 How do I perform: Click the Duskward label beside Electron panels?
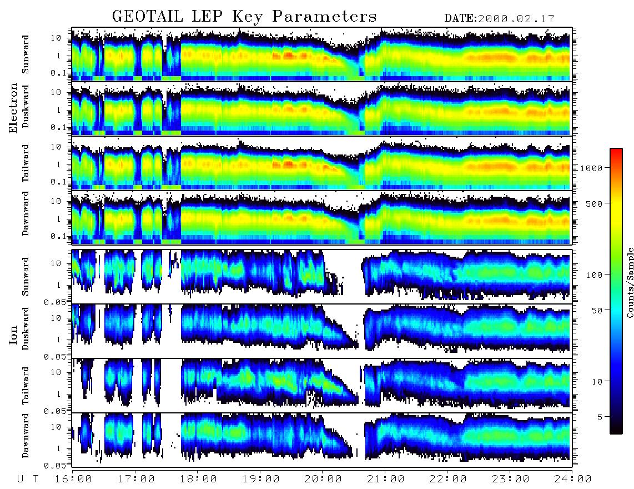[26, 106]
